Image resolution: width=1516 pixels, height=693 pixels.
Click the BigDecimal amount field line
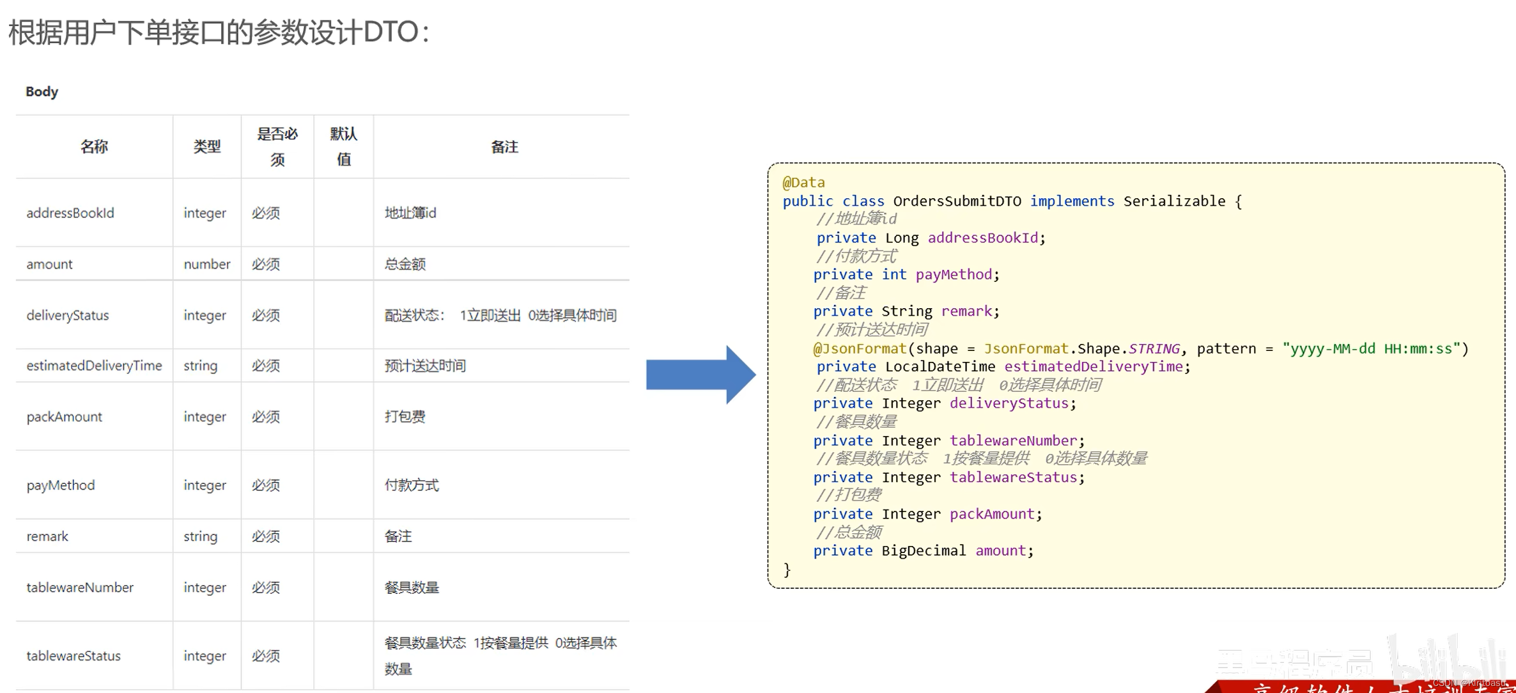[x=923, y=550]
